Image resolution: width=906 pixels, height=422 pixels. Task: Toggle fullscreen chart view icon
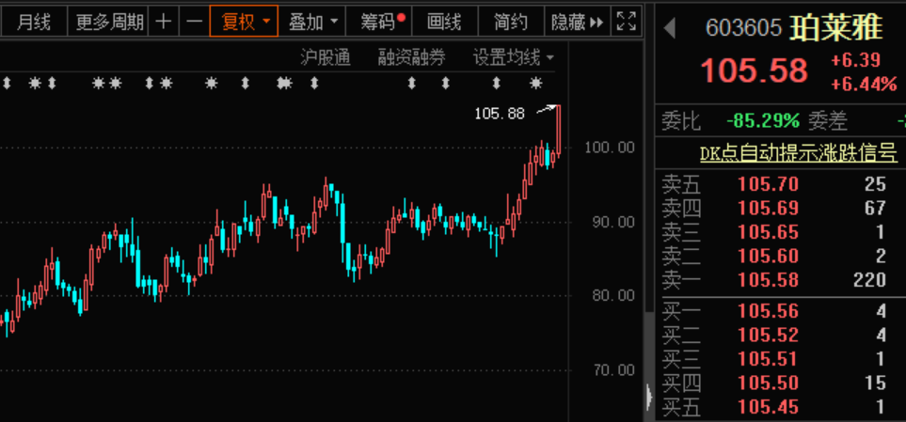[x=625, y=21]
